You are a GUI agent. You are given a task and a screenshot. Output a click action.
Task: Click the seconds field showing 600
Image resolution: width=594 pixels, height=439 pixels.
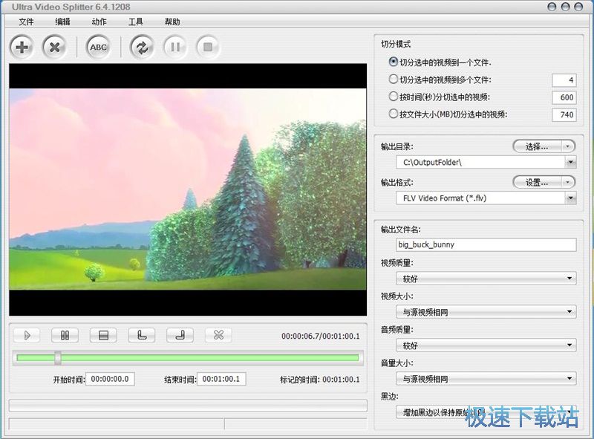point(564,97)
